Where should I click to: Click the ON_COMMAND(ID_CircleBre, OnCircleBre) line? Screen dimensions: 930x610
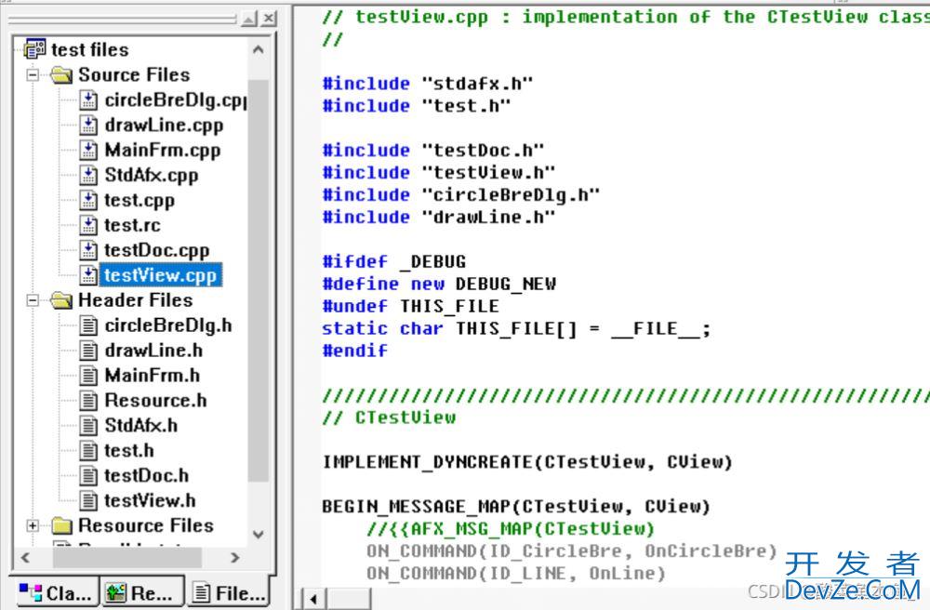click(572, 550)
